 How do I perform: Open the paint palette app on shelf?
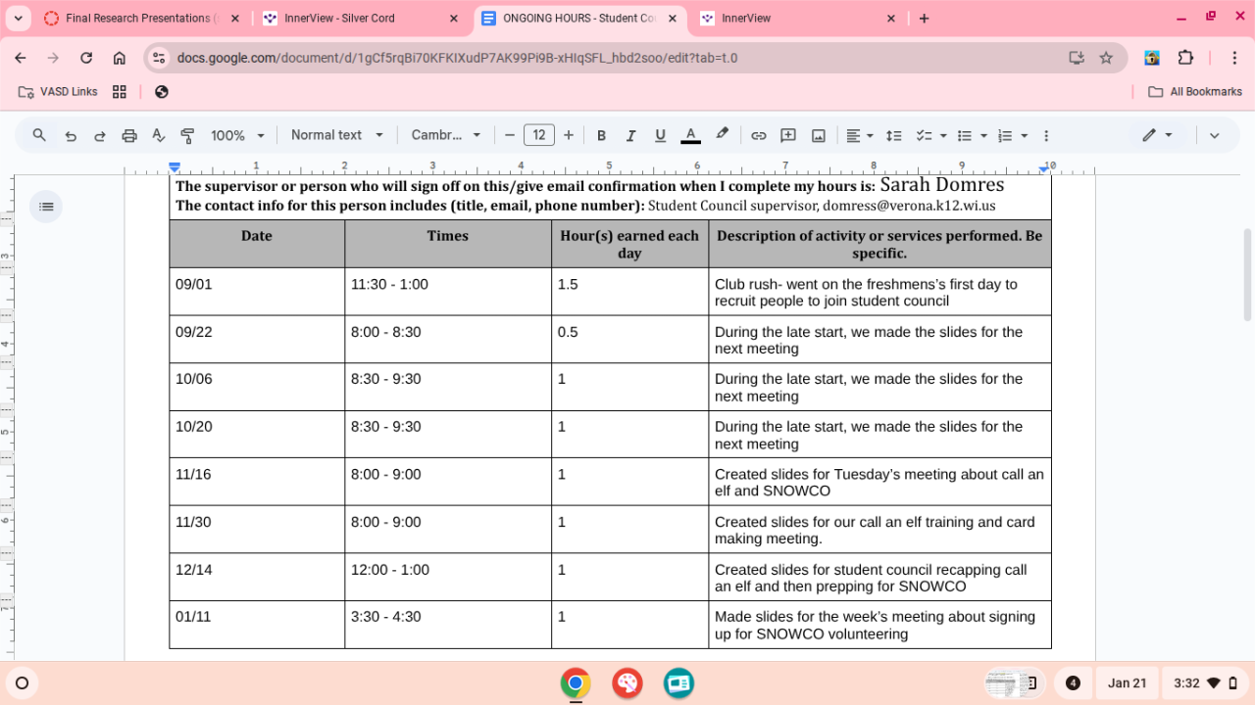[x=627, y=683]
